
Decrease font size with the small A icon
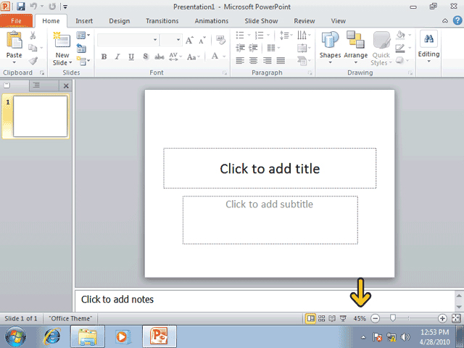(202, 41)
